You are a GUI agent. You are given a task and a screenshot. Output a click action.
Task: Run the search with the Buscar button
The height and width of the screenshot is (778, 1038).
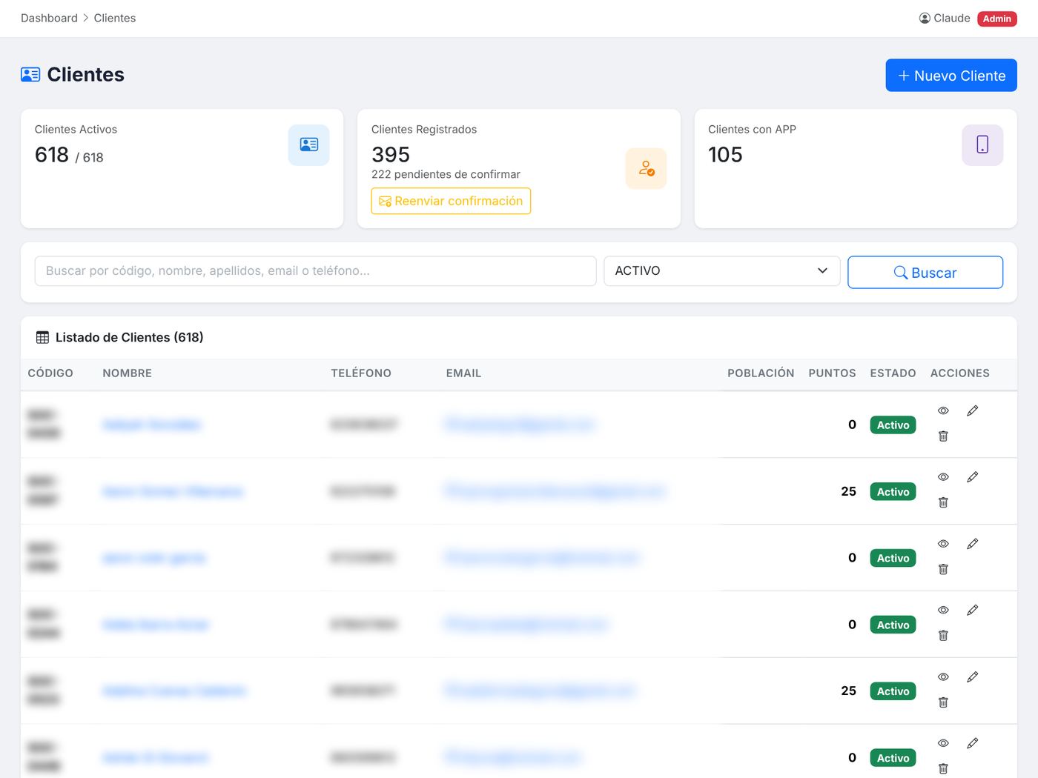(x=925, y=273)
